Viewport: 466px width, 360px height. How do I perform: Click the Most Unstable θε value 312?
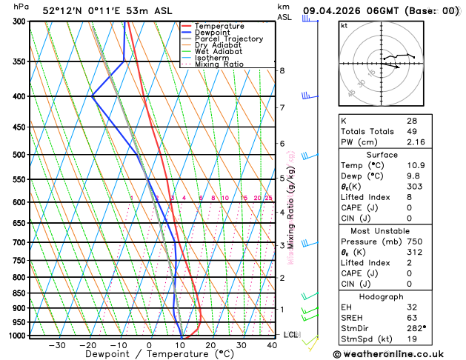[x=415, y=252]
